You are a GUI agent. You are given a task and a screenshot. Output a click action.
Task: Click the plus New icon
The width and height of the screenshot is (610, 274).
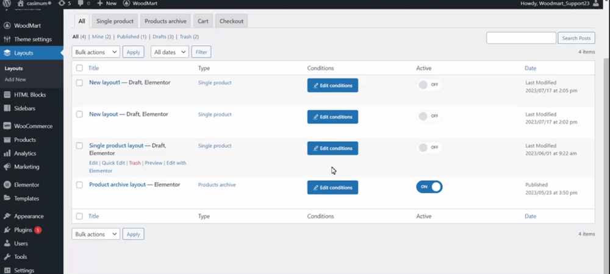pos(100,3)
